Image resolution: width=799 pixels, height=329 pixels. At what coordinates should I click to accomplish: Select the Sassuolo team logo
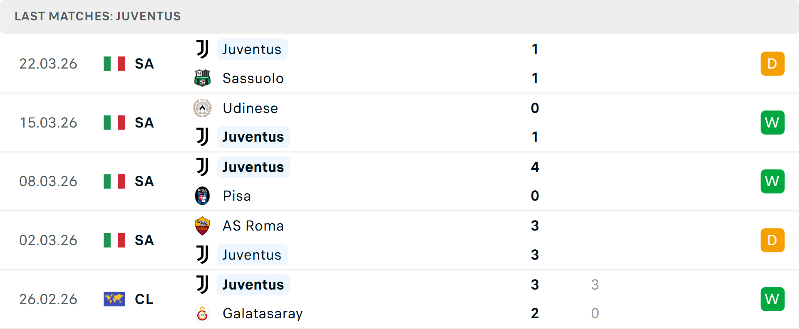click(x=202, y=78)
